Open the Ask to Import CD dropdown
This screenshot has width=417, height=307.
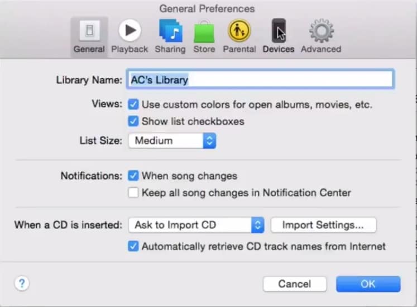196,225
